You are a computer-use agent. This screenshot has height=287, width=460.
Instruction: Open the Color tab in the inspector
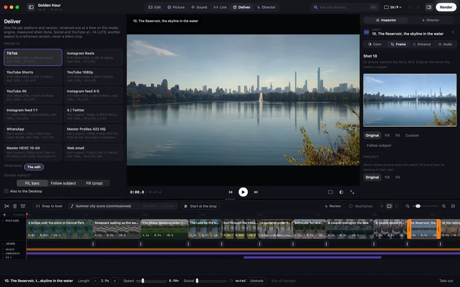375,44
